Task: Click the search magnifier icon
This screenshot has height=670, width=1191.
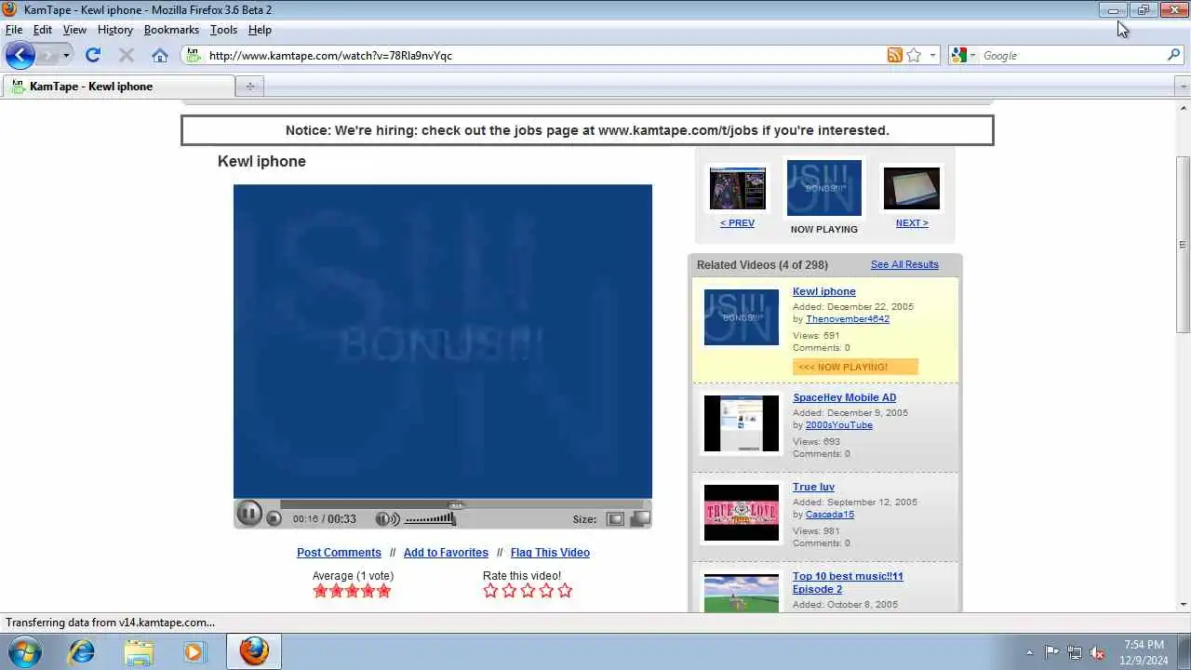Action: 1173,55
